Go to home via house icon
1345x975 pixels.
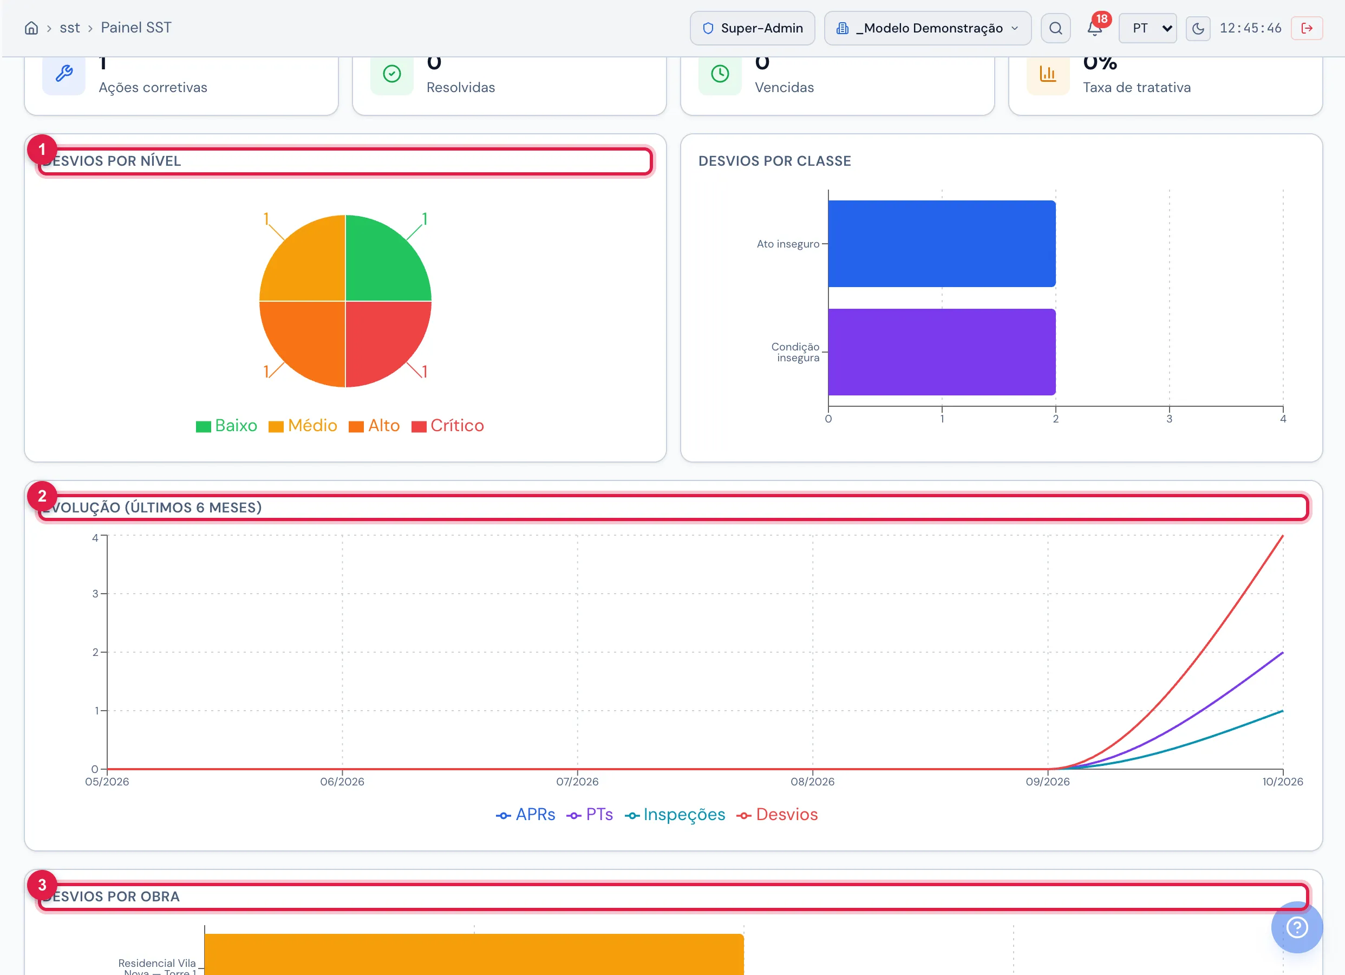[x=31, y=28]
